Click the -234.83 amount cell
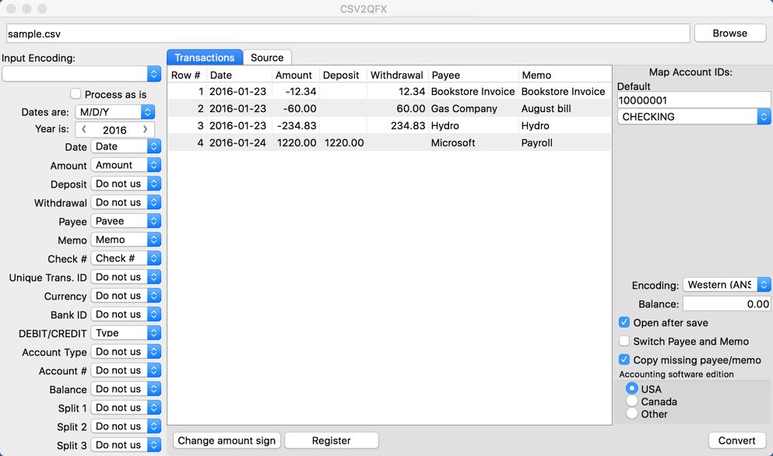The width and height of the screenshot is (773, 456). (x=295, y=126)
